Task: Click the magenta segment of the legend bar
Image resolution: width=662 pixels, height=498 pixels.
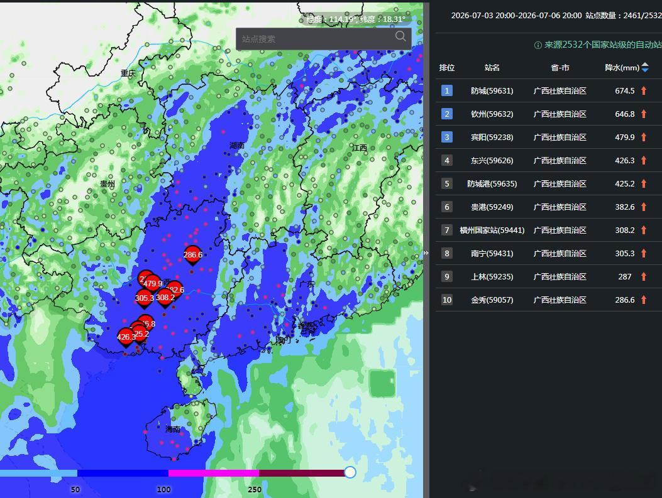Action: (214, 474)
